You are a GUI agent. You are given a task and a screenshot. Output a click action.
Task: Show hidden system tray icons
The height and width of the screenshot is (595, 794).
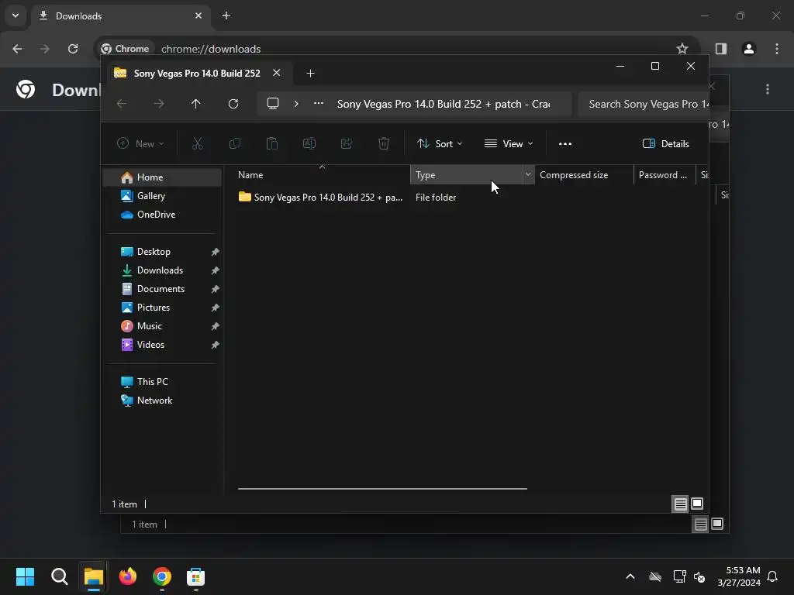630,576
